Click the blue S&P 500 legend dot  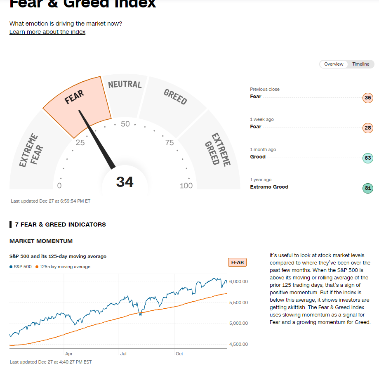point(11,267)
